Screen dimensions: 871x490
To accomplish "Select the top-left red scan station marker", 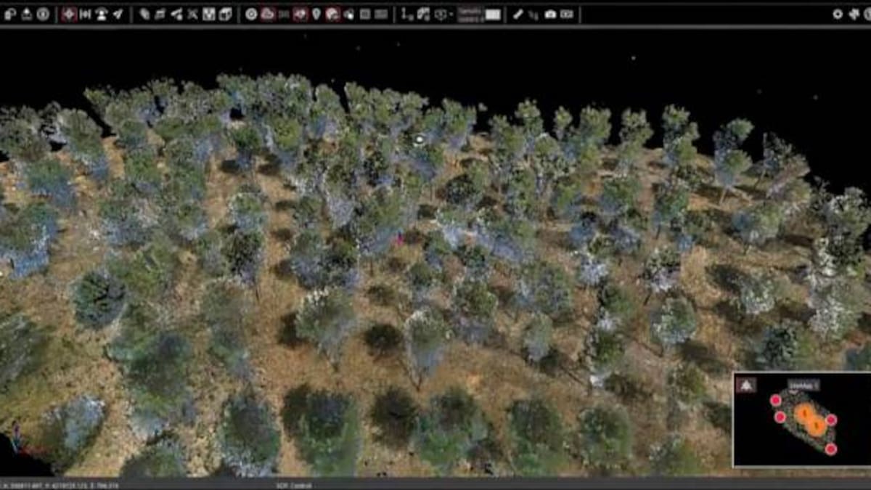I will [775, 400].
